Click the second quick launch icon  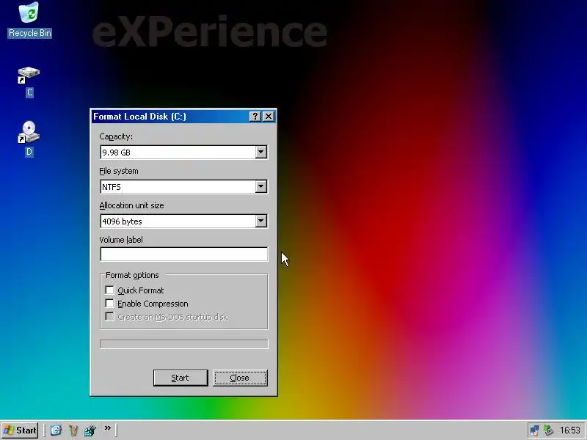(73, 430)
